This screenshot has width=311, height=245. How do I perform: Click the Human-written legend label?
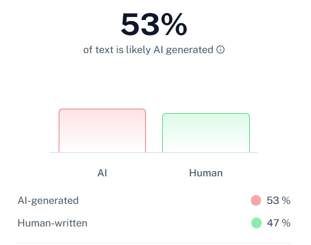tap(52, 223)
